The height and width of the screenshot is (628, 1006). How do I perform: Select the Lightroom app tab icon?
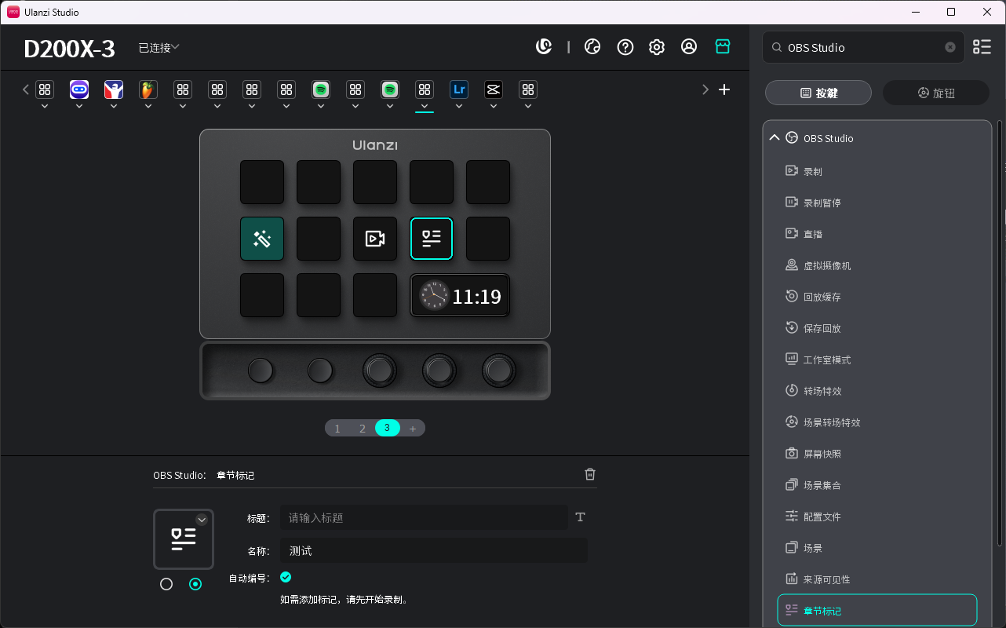tap(458, 89)
